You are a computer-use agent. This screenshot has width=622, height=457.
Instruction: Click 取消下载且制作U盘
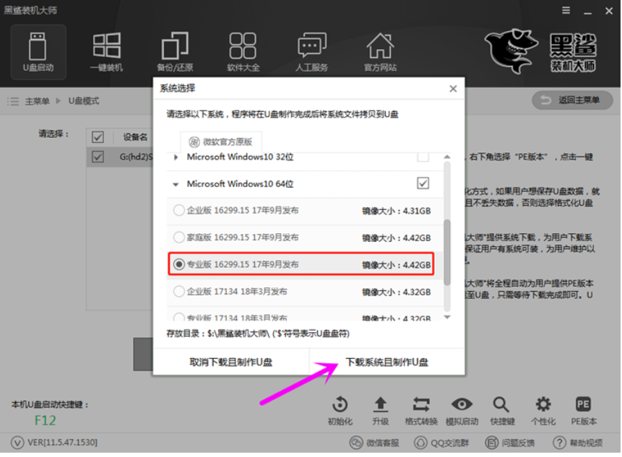click(x=231, y=362)
